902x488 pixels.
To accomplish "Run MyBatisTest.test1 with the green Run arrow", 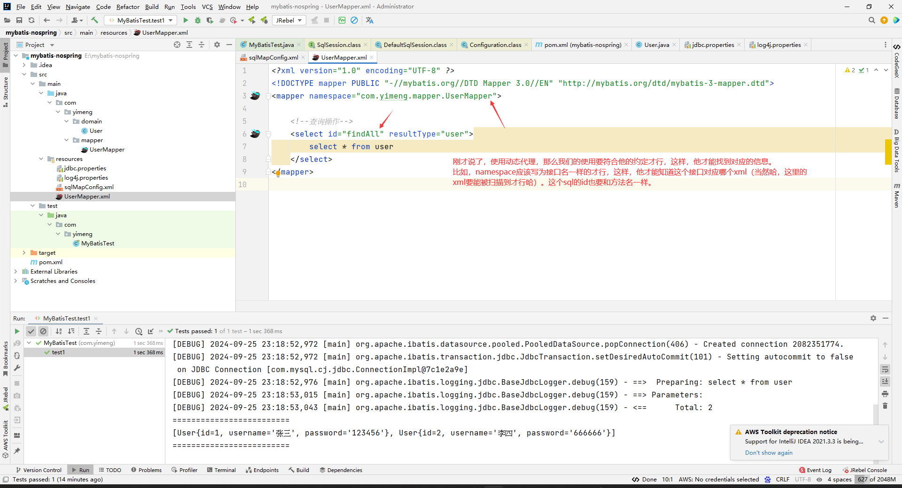I will (186, 20).
